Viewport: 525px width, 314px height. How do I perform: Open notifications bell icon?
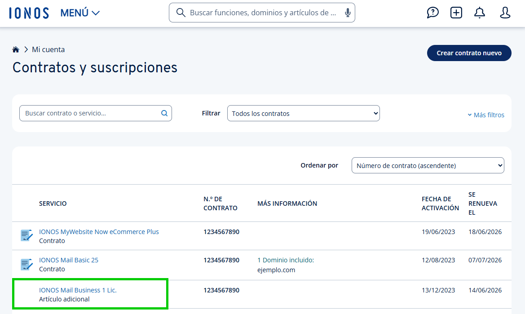[x=480, y=13]
